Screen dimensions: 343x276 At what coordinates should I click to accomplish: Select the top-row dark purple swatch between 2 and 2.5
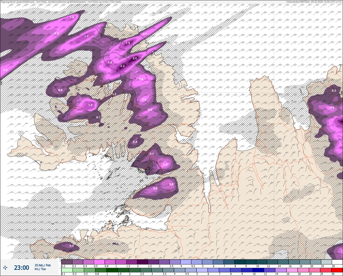[143, 262]
